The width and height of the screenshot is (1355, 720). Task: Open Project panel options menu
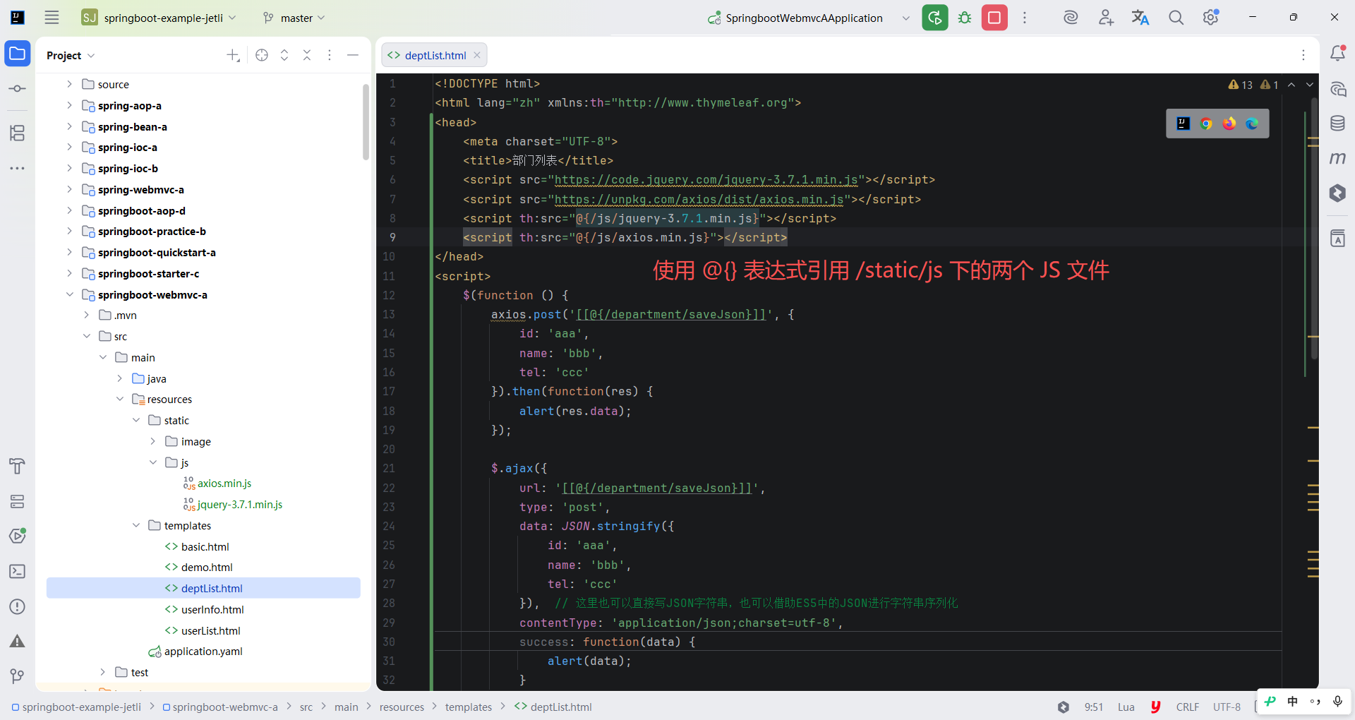click(x=330, y=55)
